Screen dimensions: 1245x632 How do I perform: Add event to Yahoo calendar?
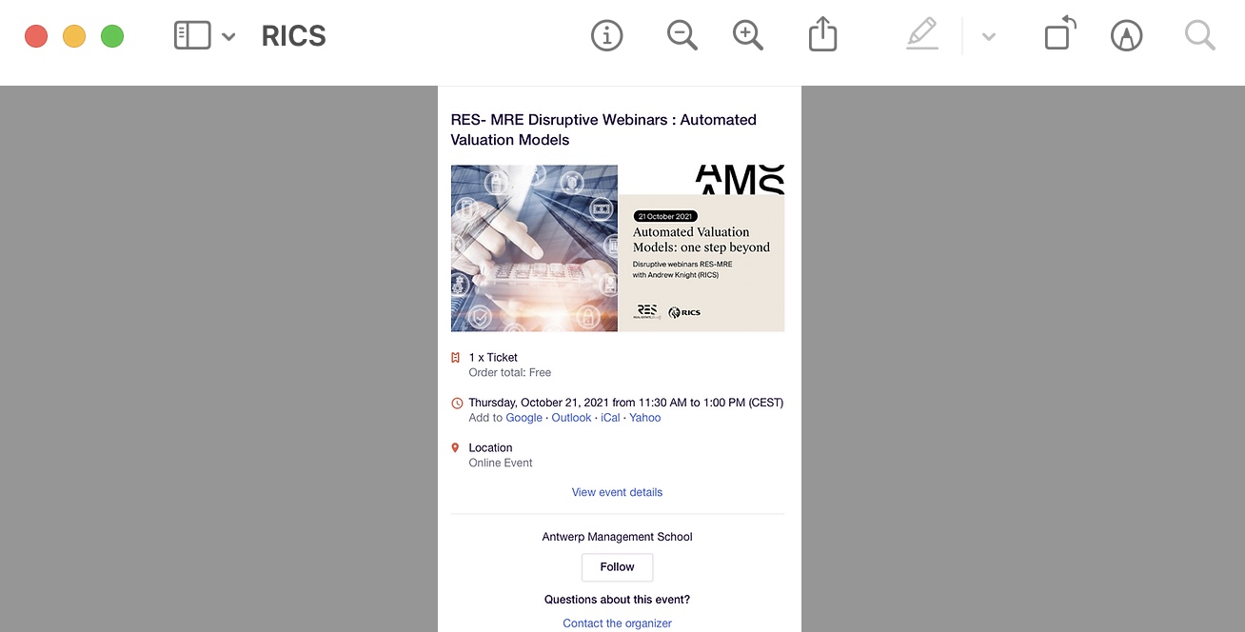[x=644, y=418]
